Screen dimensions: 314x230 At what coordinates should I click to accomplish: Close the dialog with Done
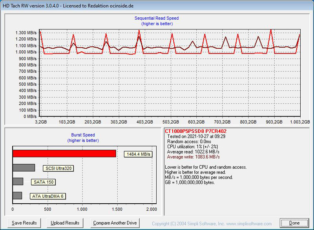[x=294, y=223]
